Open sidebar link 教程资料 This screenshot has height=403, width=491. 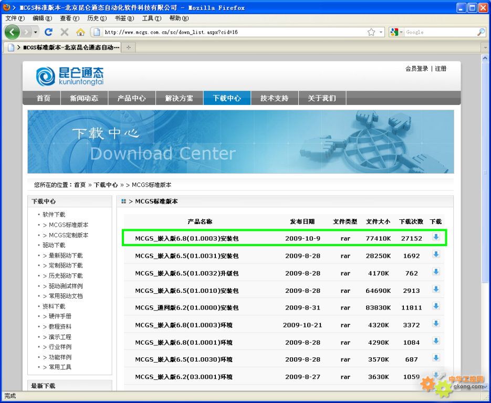click(x=60, y=327)
